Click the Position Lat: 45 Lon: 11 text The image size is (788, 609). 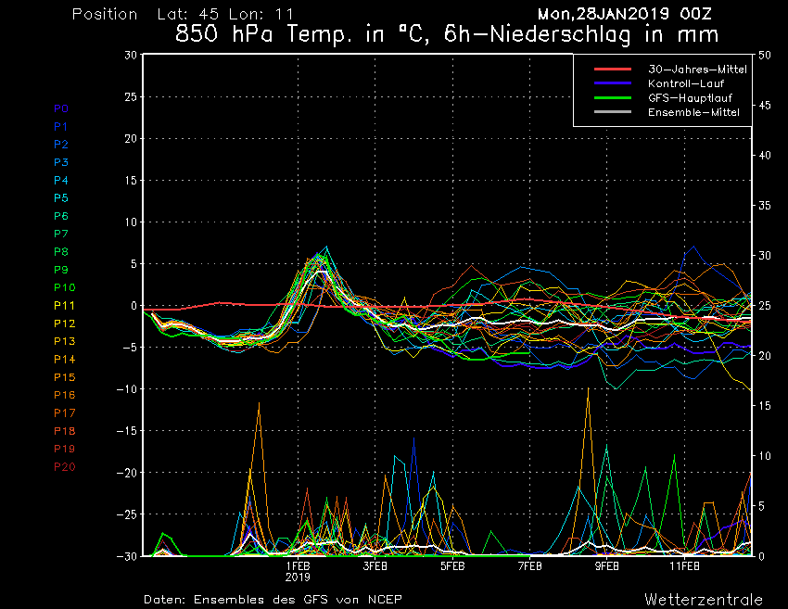point(183,14)
